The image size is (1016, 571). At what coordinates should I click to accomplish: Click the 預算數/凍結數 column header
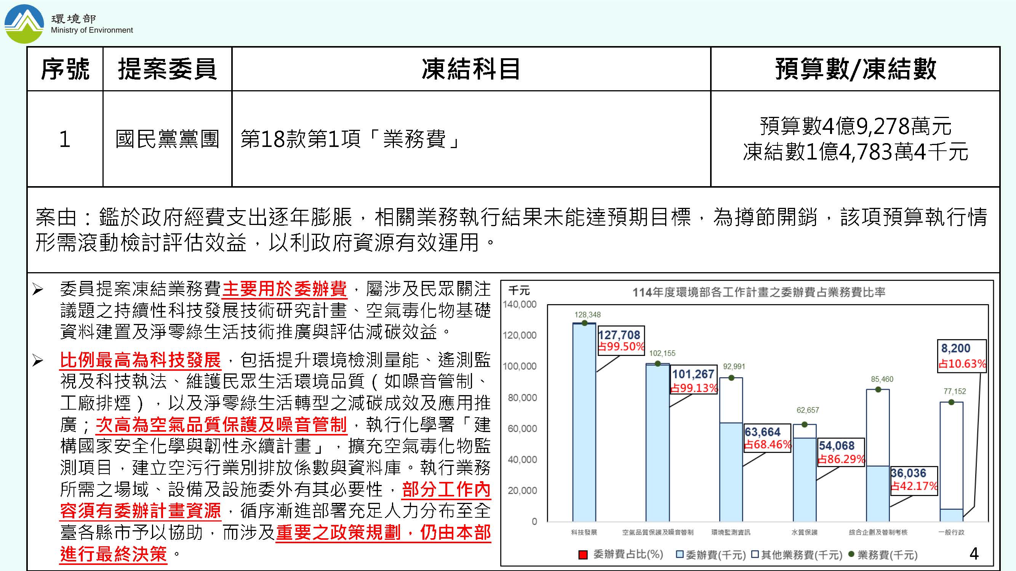click(855, 69)
